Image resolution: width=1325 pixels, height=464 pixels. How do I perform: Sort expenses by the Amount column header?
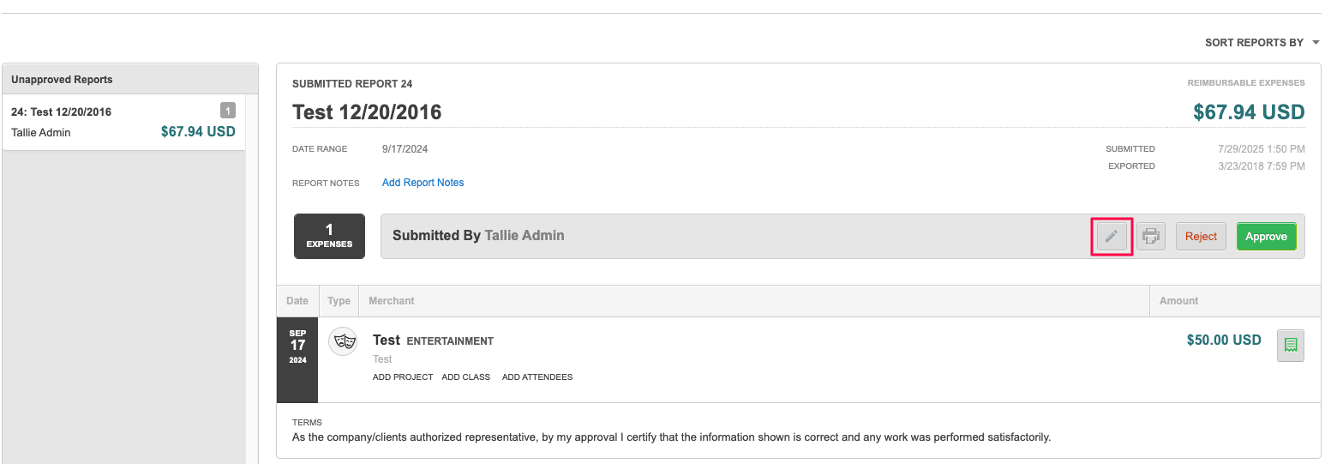(x=1178, y=301)
